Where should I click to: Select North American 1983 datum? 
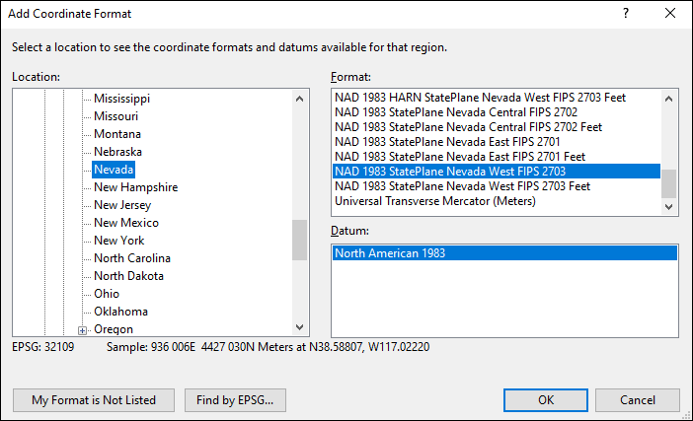[x=504, y=253]
